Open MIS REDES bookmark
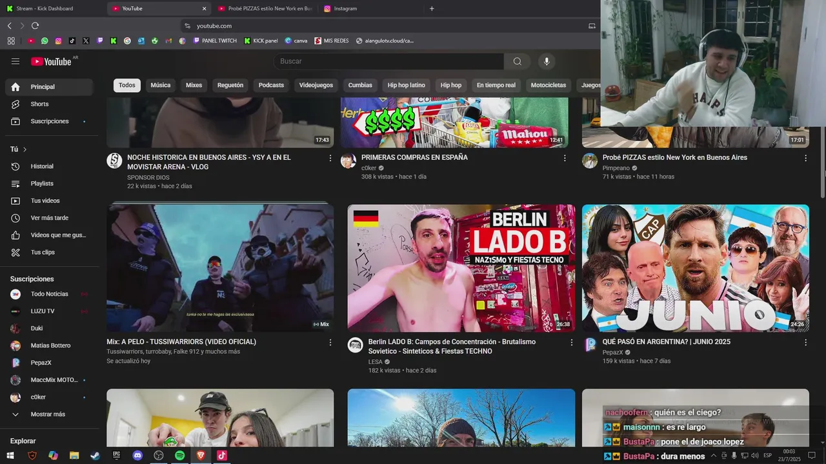The width and height of the screenshot is (826, 464). coord(331,41)
